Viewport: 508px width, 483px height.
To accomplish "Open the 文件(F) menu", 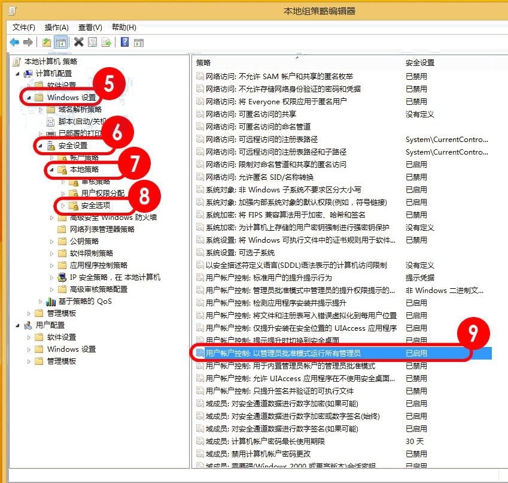I will pos(24,28).
